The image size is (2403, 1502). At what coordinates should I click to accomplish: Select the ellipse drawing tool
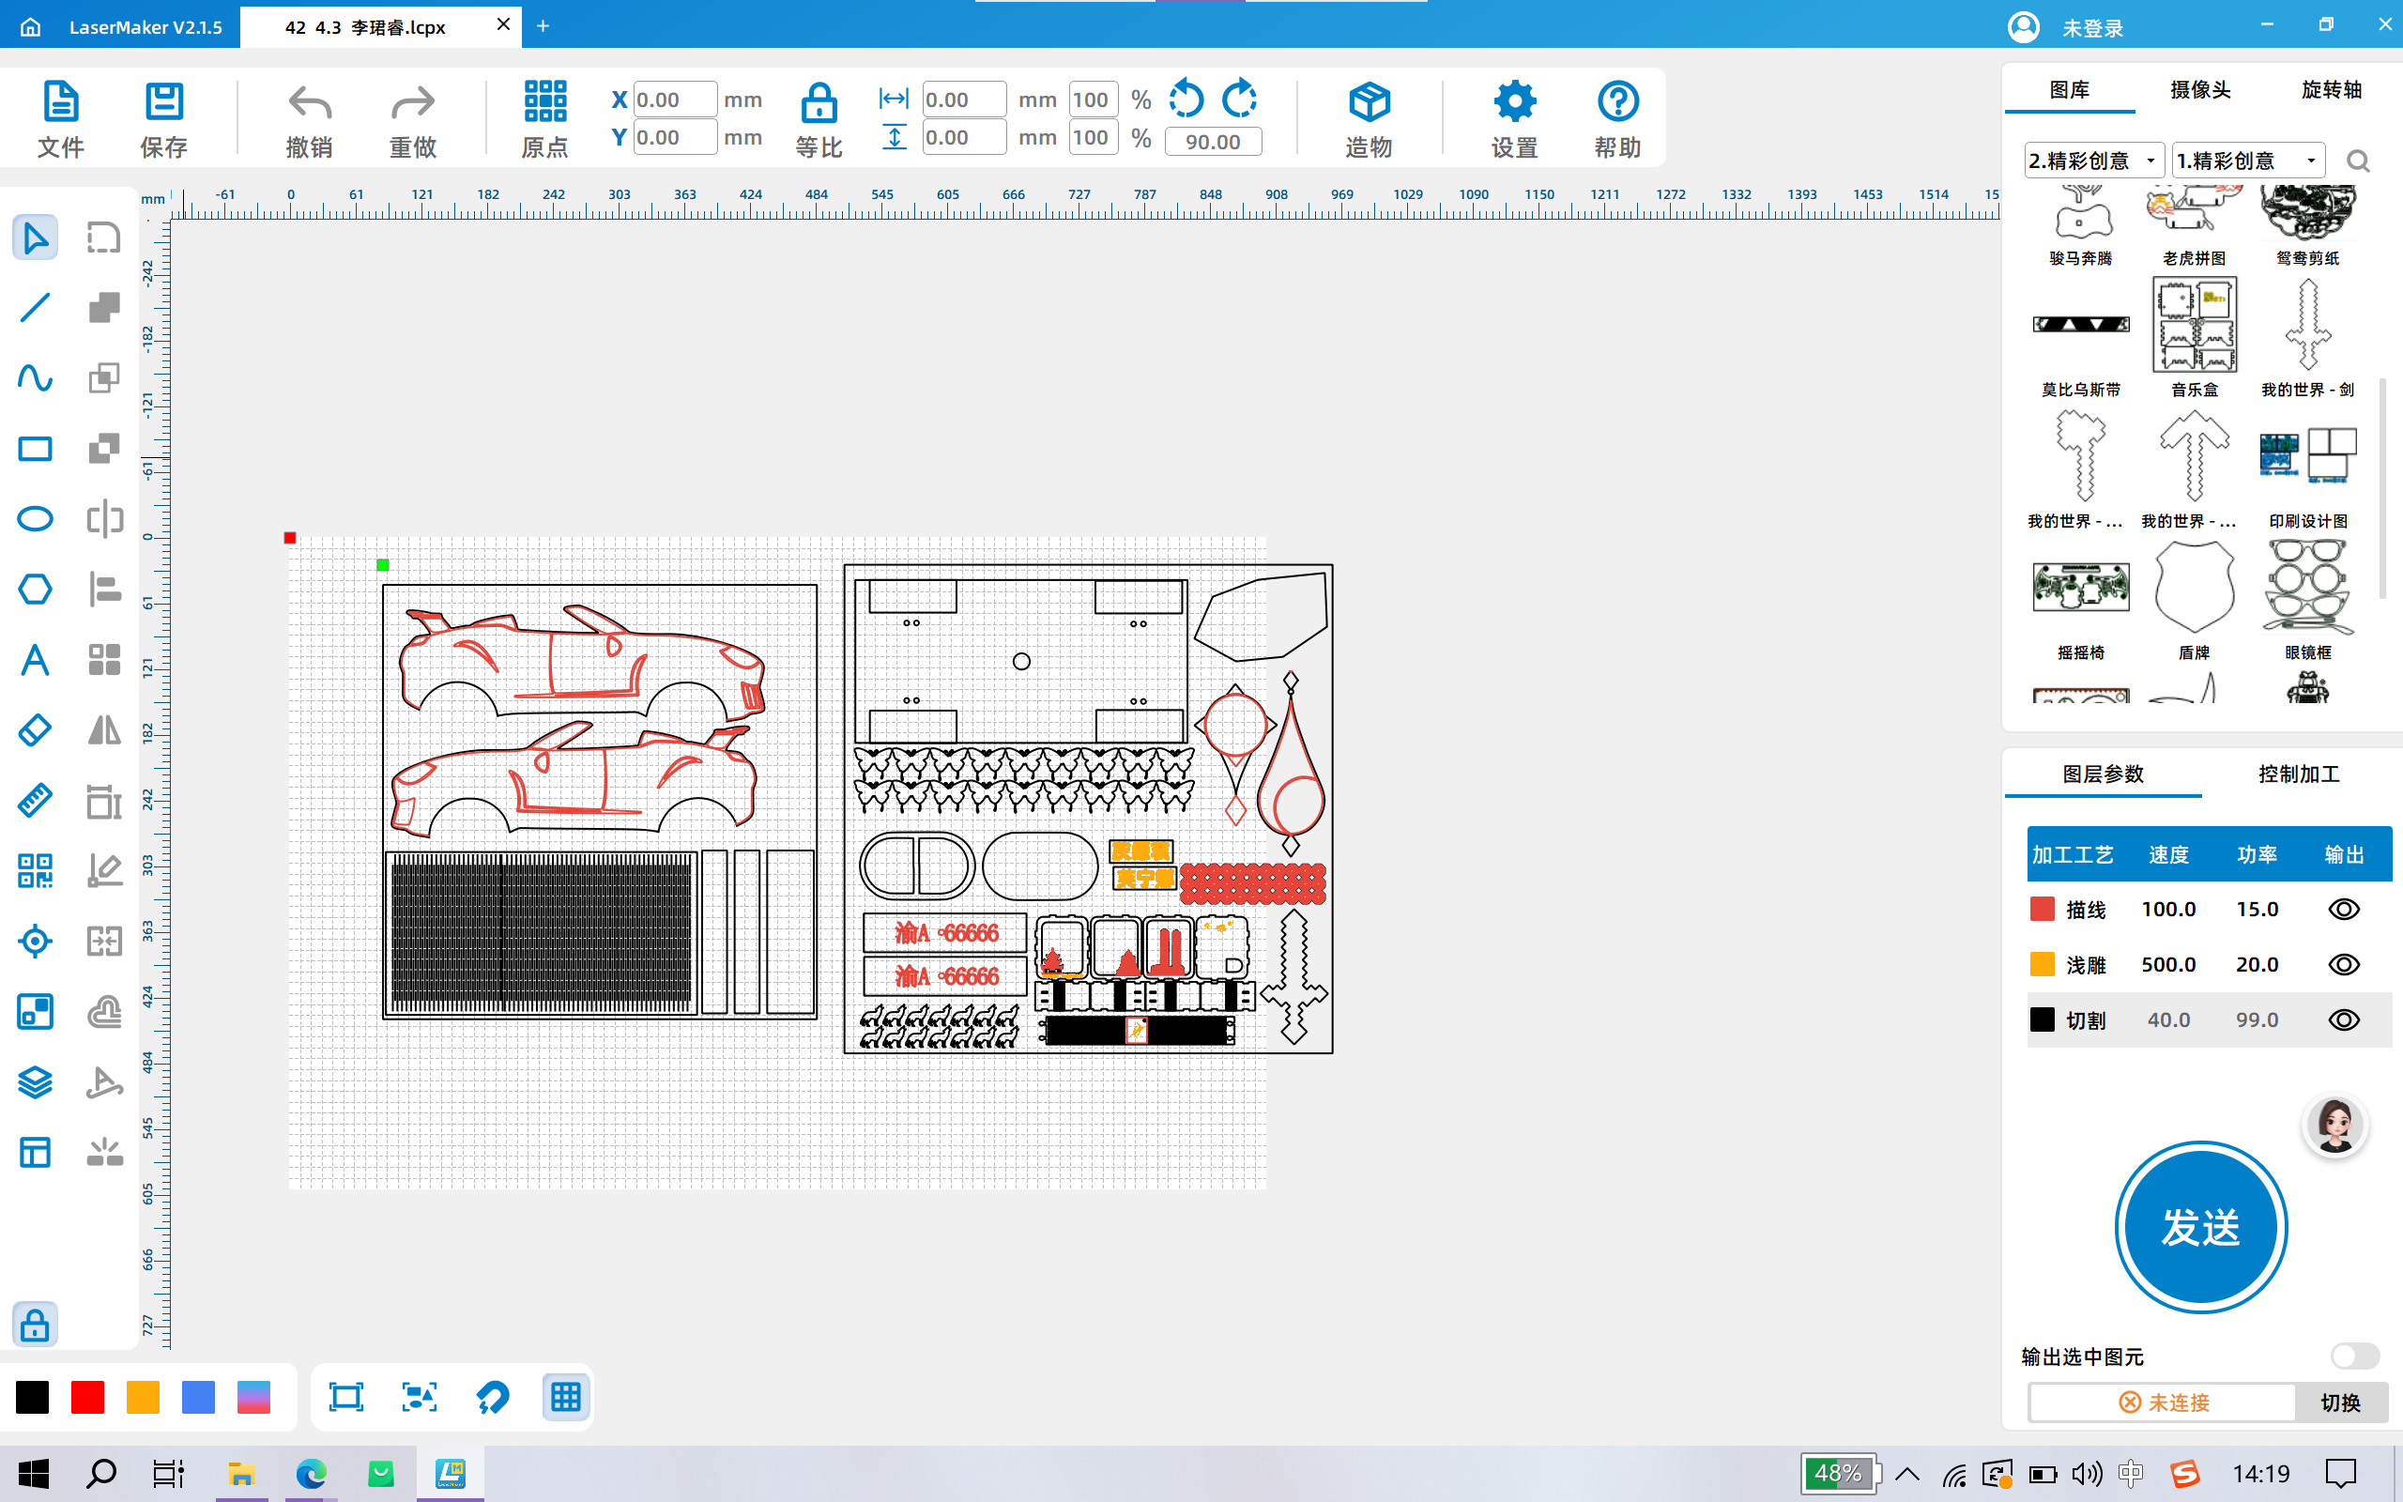tap(35, 519)
